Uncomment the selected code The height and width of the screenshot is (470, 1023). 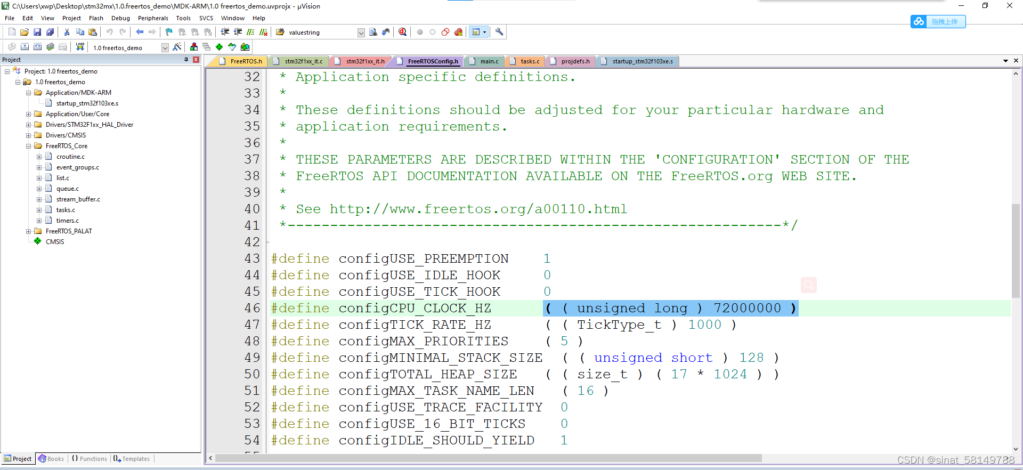(x=264, y=32)
